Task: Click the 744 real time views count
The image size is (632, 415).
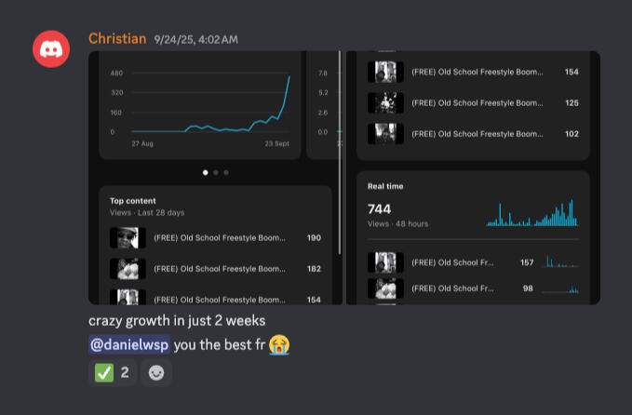Action: (x=381, y=209)
